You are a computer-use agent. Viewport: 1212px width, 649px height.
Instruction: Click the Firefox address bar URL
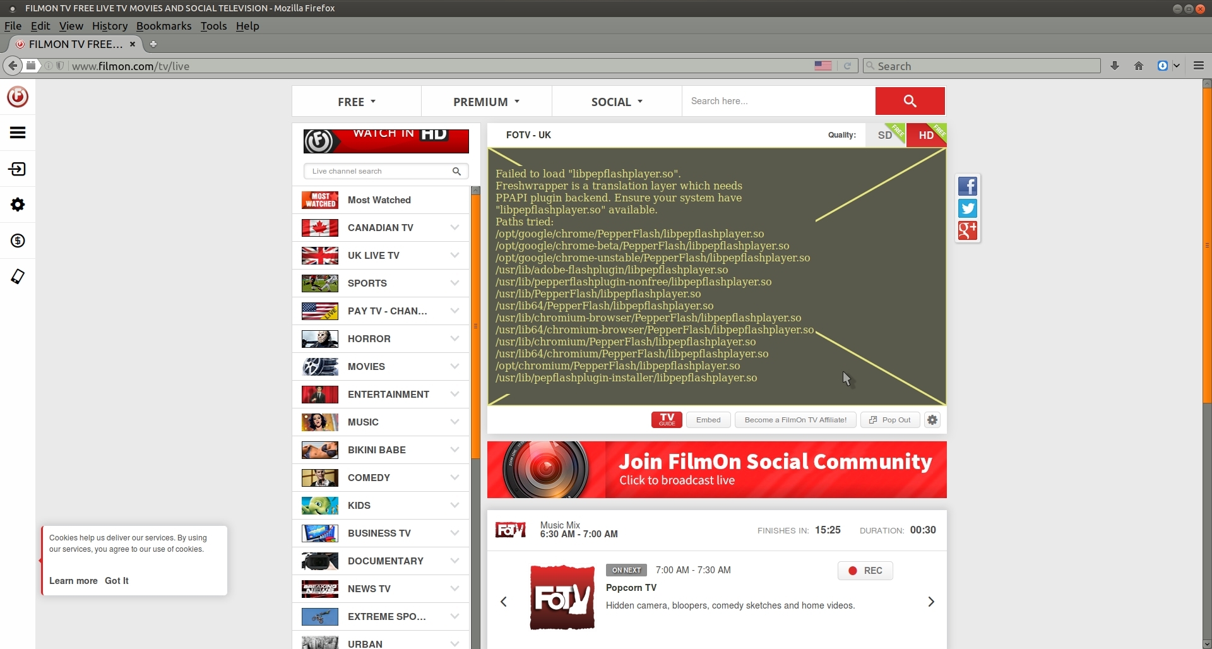[x=131, y=66]
